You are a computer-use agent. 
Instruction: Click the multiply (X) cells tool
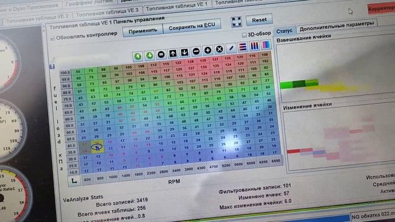[x=220, y=49]
